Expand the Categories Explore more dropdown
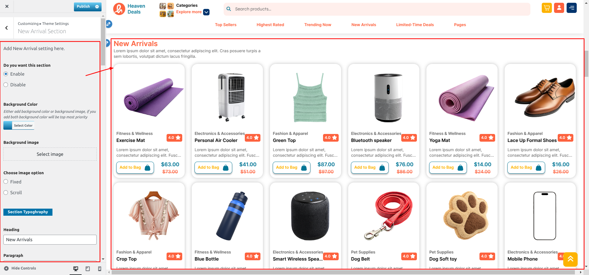The height and width of the screenshot is (275, 589). pyautogui.click(x=206, y=12)
